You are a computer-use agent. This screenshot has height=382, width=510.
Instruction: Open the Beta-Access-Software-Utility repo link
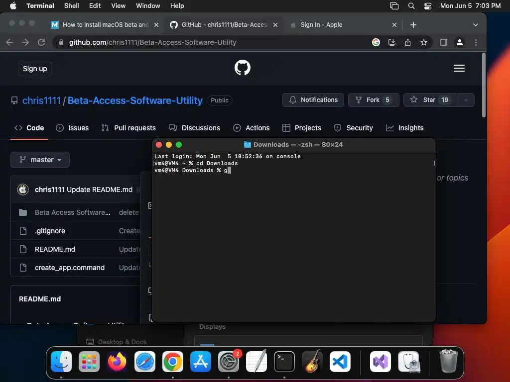tap(135, 100)
